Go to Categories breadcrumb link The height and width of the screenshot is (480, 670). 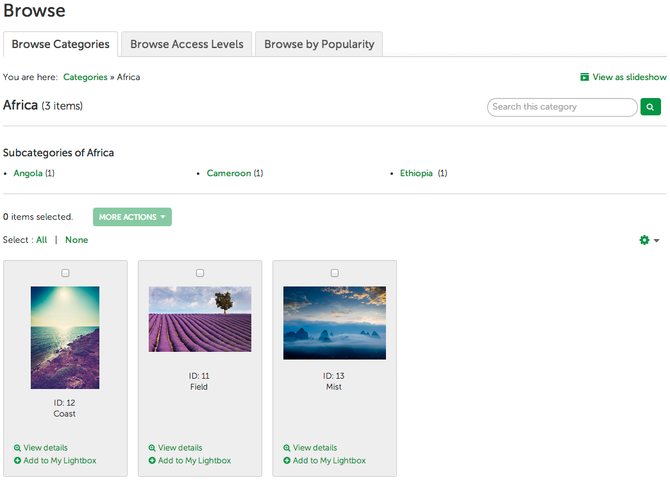[x=85, y=78]
